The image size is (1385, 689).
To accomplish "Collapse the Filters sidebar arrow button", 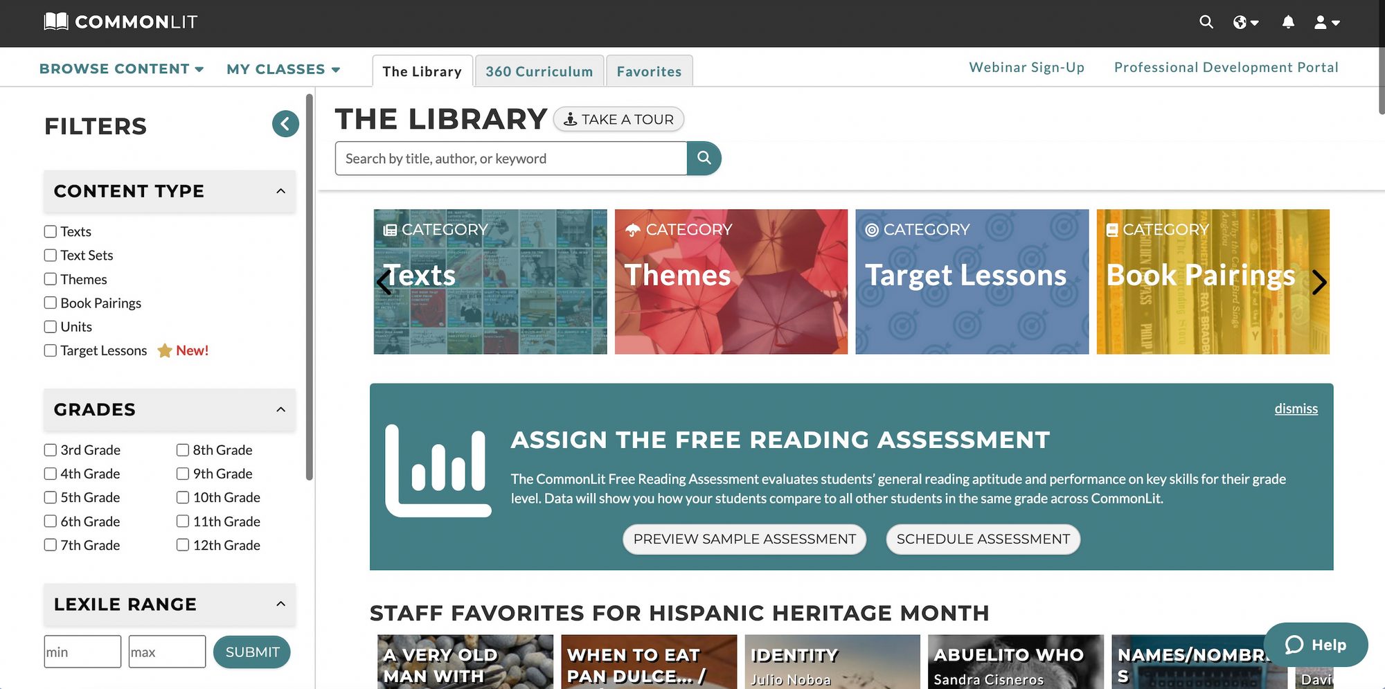I will 285,124.
